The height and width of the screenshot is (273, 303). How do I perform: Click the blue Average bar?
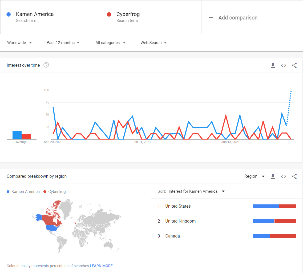click(17, 135)
